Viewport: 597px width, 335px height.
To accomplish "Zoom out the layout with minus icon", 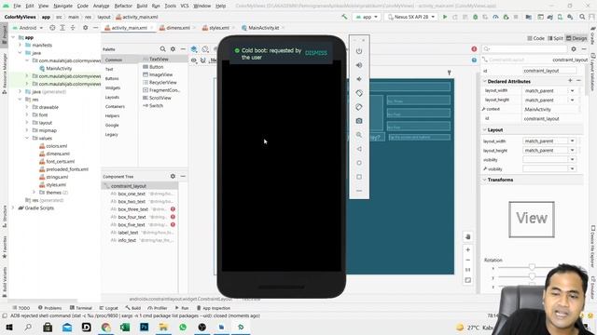I will (468, 260).
